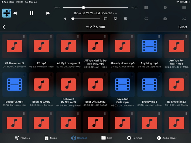191x143 pixels.
Task: Play the 22.mp3 music icon
Action: [x=41, y=46]
